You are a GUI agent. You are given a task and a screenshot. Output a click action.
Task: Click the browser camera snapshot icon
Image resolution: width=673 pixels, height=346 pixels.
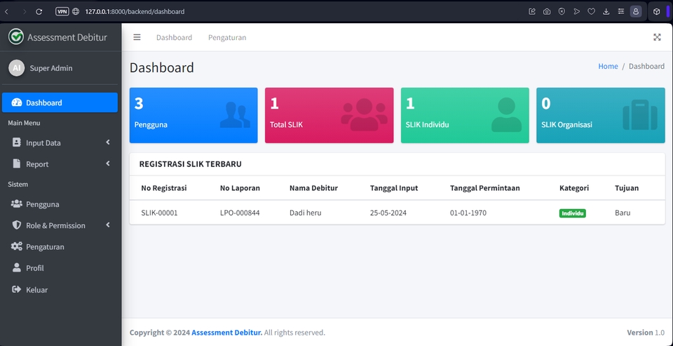point(546,12)
